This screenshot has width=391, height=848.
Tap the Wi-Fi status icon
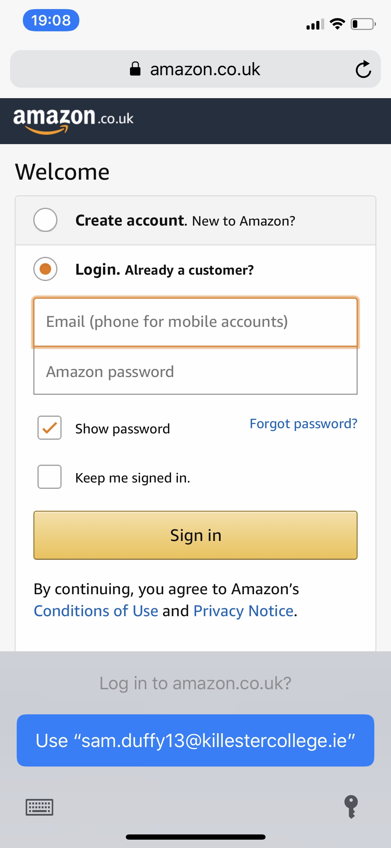[x=337, y=24]
